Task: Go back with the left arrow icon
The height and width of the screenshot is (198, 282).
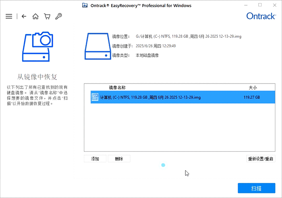Action: pyautogui.click(x=24, y=16)
